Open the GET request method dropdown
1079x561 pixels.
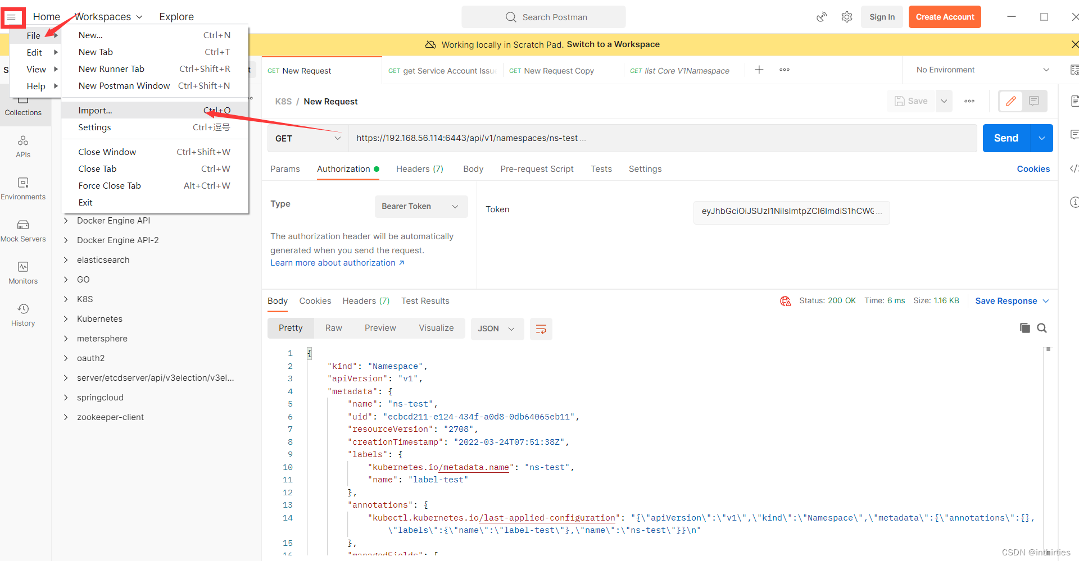tap(307, 138)
